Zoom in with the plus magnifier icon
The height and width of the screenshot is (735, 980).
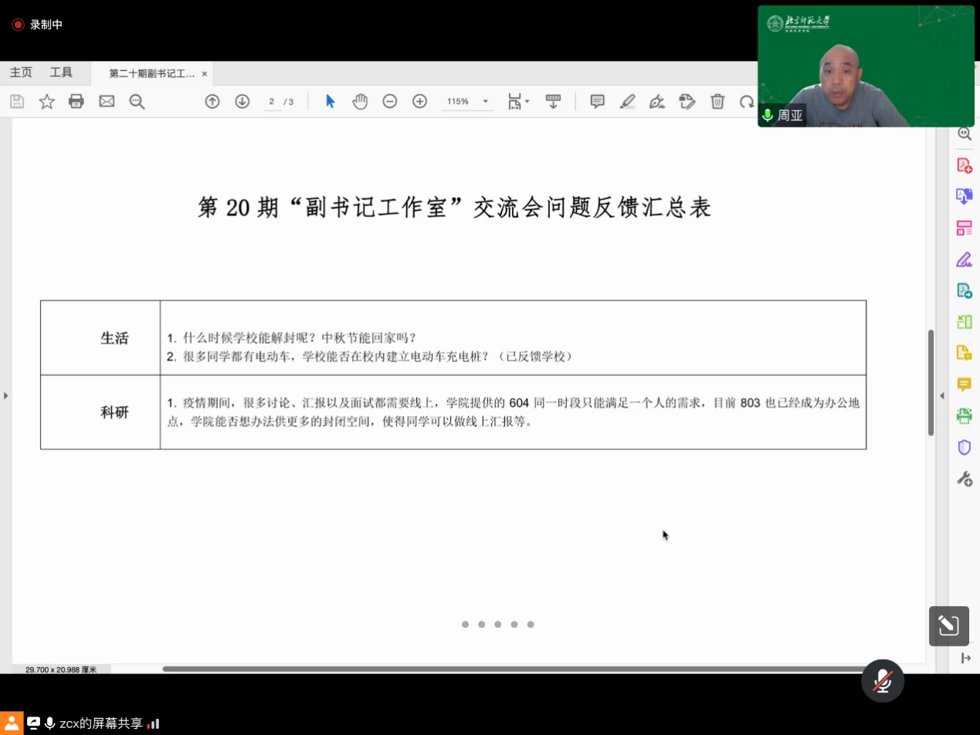(419, 101)
